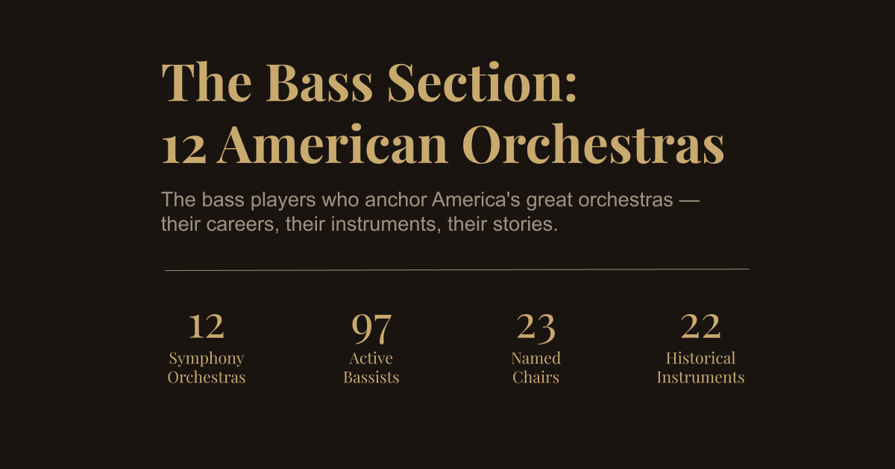This screenshot has width=895, height=469.
Task: Click the "Active Bassists" stat label
Action: [371, 368]
